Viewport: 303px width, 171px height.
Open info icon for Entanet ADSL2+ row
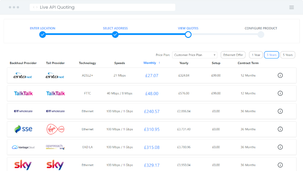[280, 76]
